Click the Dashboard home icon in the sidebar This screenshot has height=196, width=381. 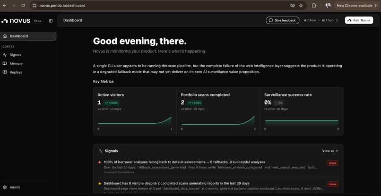point(5,36)
